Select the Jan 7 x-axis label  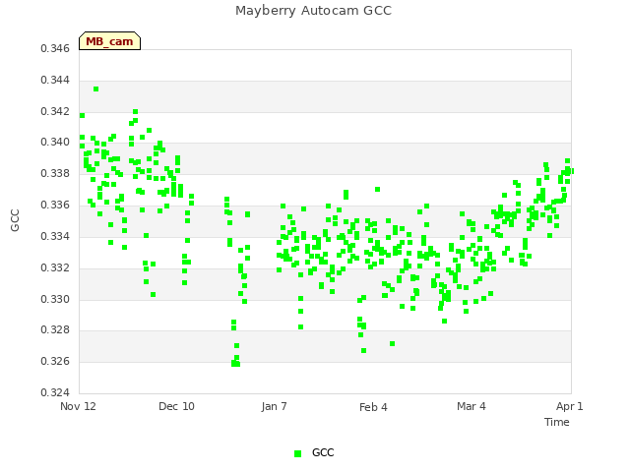tap(274, 406)
